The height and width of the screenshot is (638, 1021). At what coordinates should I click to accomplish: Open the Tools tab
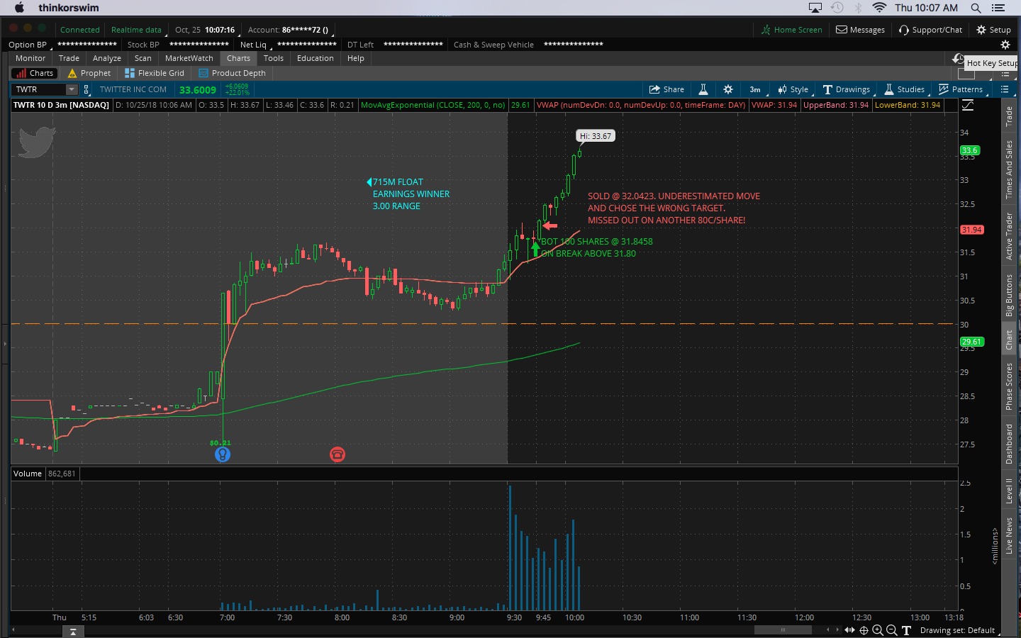(x=274, y=58)
